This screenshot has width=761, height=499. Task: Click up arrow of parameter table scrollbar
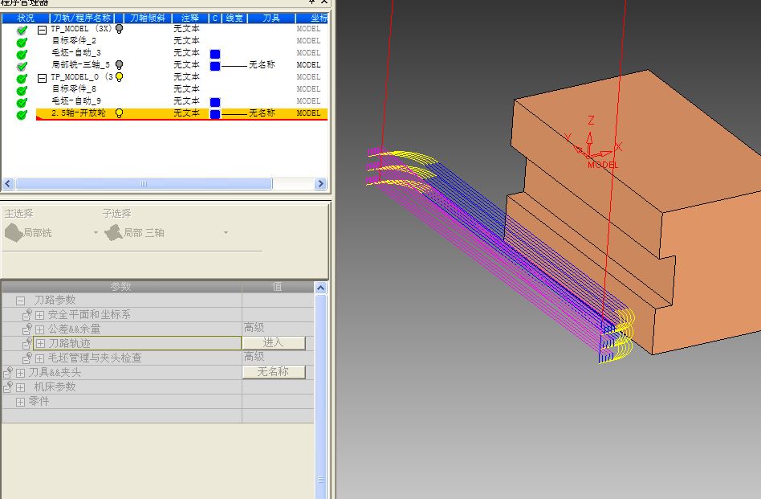(x=320, y=288)
